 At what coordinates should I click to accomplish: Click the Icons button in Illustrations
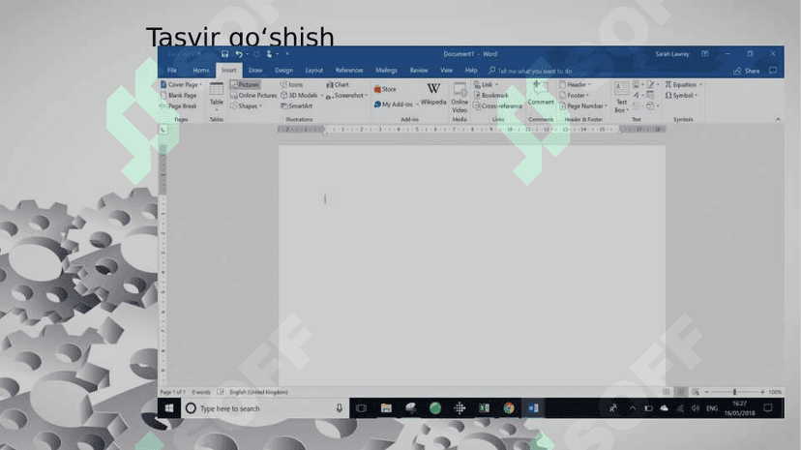click(292, 85)
